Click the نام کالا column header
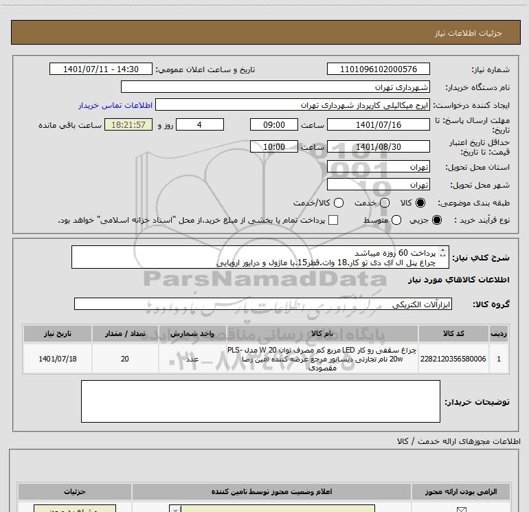Viewport: 529px width, 512px height. click(x=322, y=333)
